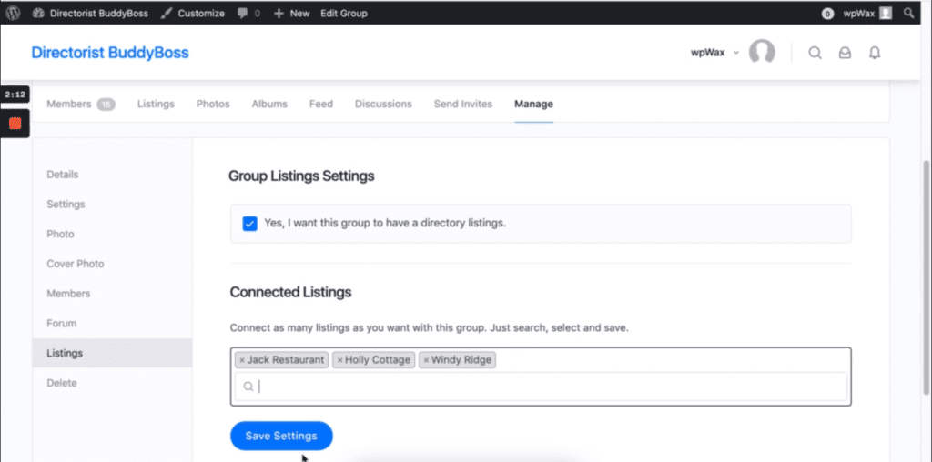Switch to the Members tab
The height and width of the screenshot is (462, 932).
click(81, 104)
